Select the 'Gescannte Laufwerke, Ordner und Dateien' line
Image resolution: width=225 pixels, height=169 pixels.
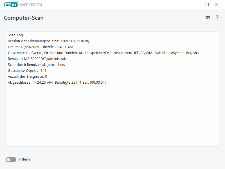pos(103,53)
